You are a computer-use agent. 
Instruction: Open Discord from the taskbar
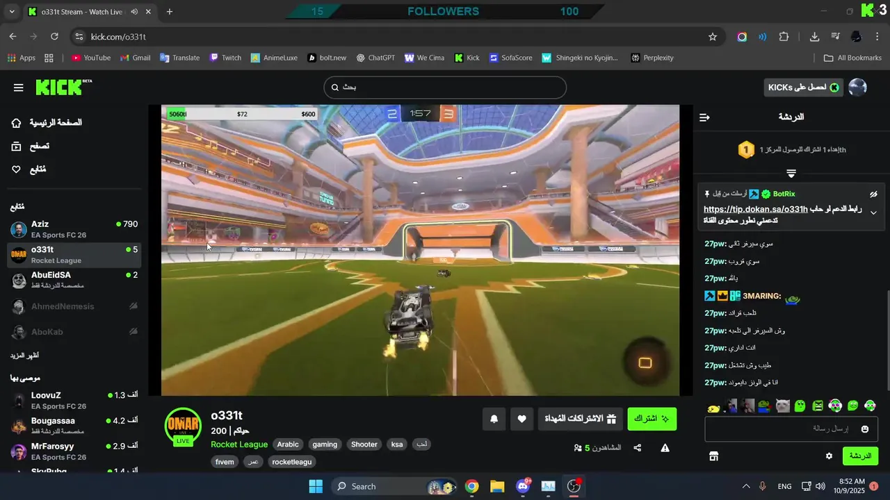click(523, 486)
